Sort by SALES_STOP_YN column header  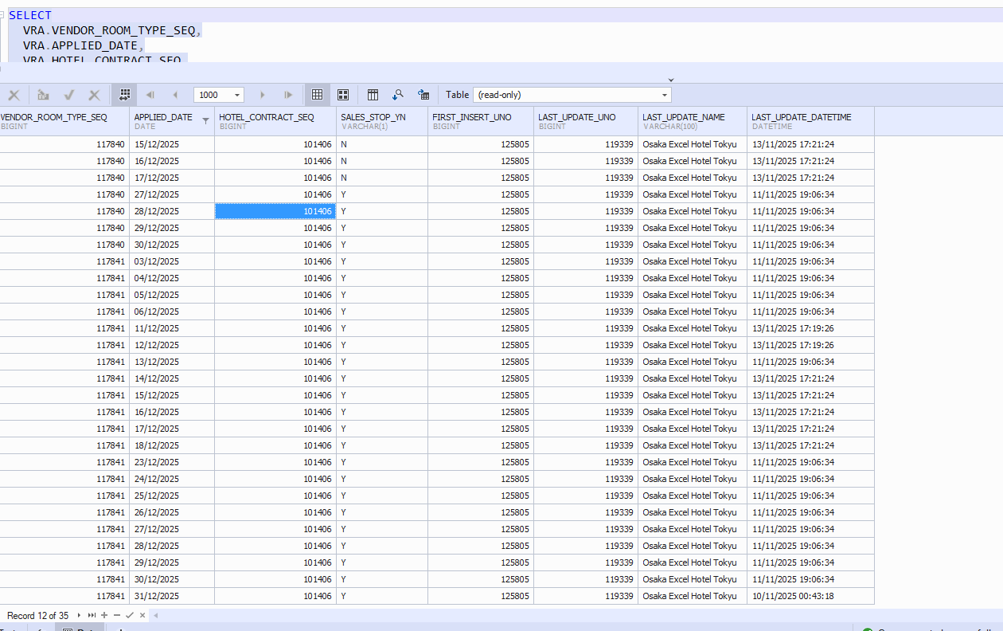(x=373, y=117)
